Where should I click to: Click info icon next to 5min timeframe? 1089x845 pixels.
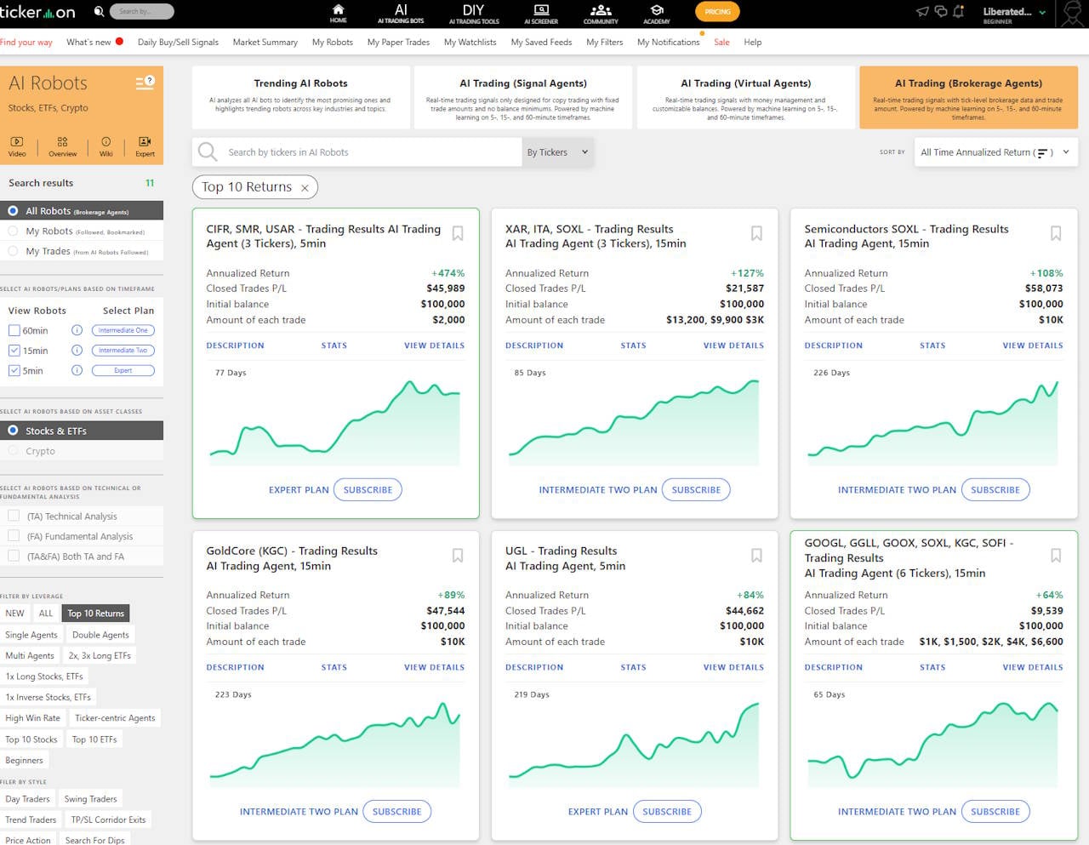tap(77, 371)
